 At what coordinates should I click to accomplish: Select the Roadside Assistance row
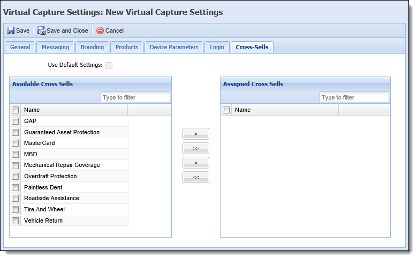coord(69,199)
